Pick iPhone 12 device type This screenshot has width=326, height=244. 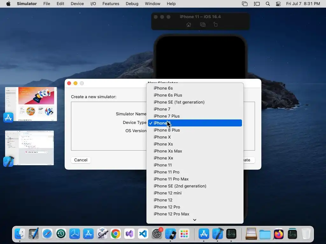pyautogui.click(x=195, y=200)
